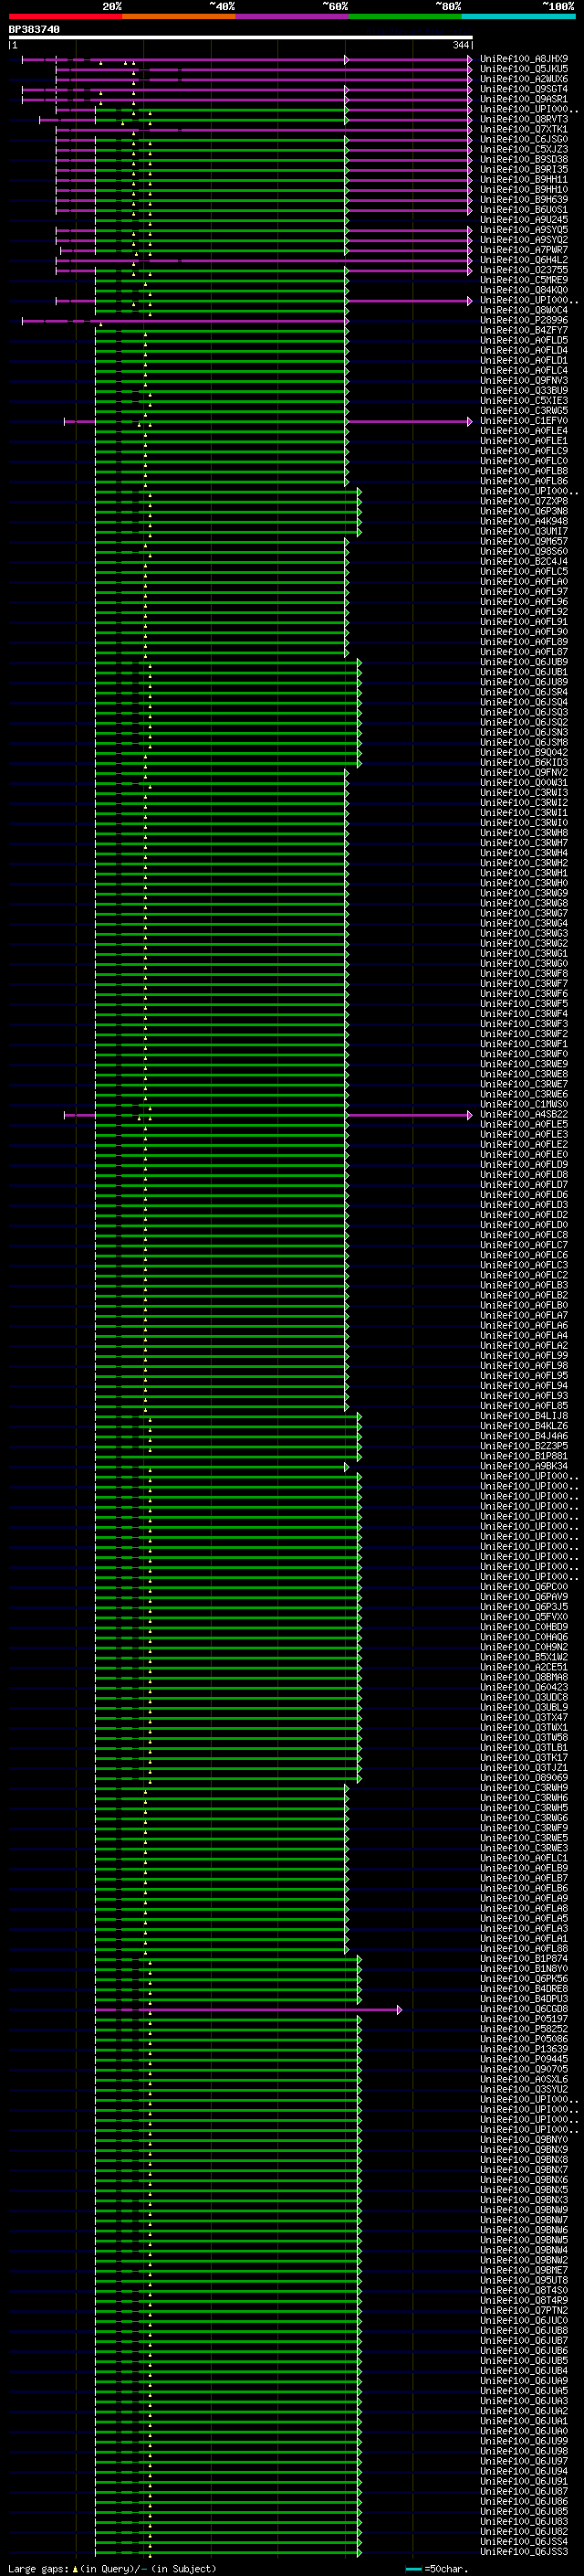Select the UniRef100_B9H639 label
Image resolution: width=584 pixels, height=2576 pixels.
[524, 200]
